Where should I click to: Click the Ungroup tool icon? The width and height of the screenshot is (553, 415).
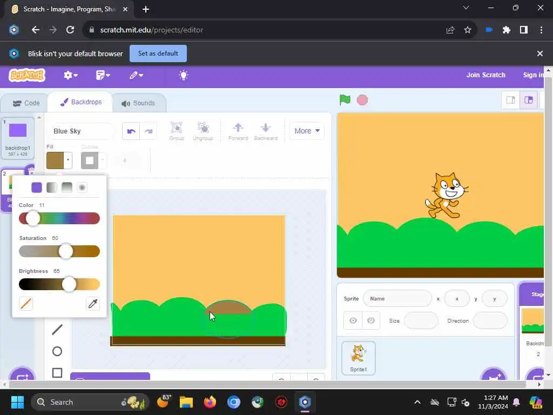203,131
